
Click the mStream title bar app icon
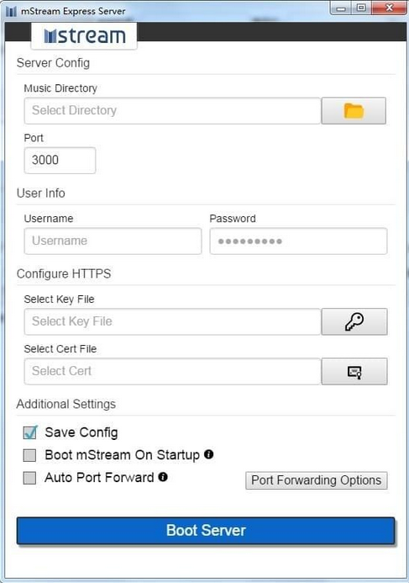11,11
